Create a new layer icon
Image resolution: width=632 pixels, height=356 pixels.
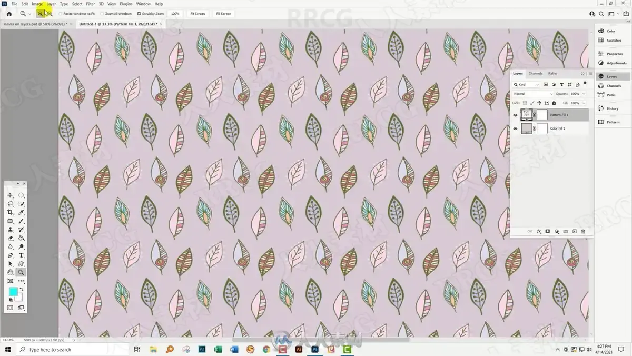(x=575, y=231)
